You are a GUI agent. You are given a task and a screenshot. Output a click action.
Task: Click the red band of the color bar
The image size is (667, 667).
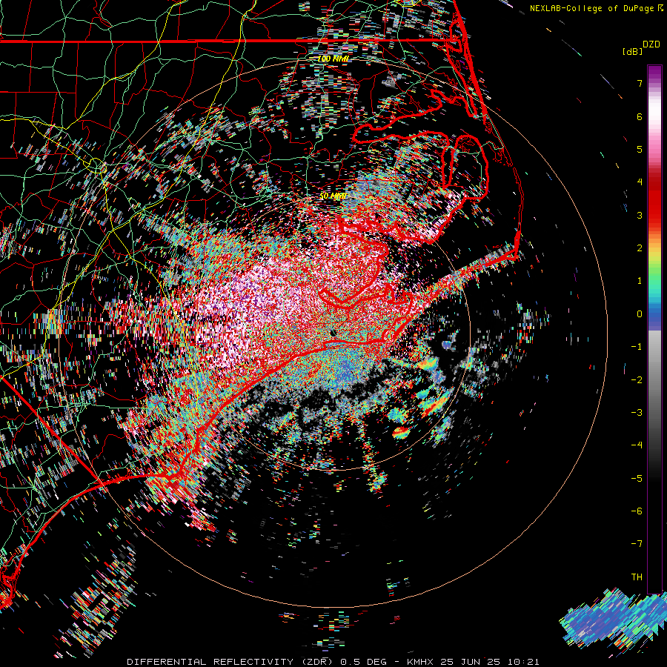click(654, 200)
